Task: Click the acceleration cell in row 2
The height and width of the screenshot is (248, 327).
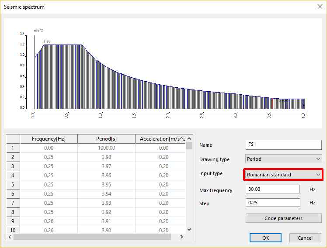Action: (x=160, y=157)
